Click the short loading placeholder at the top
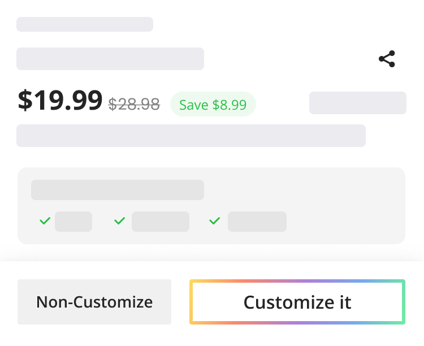 click(85, 24)
